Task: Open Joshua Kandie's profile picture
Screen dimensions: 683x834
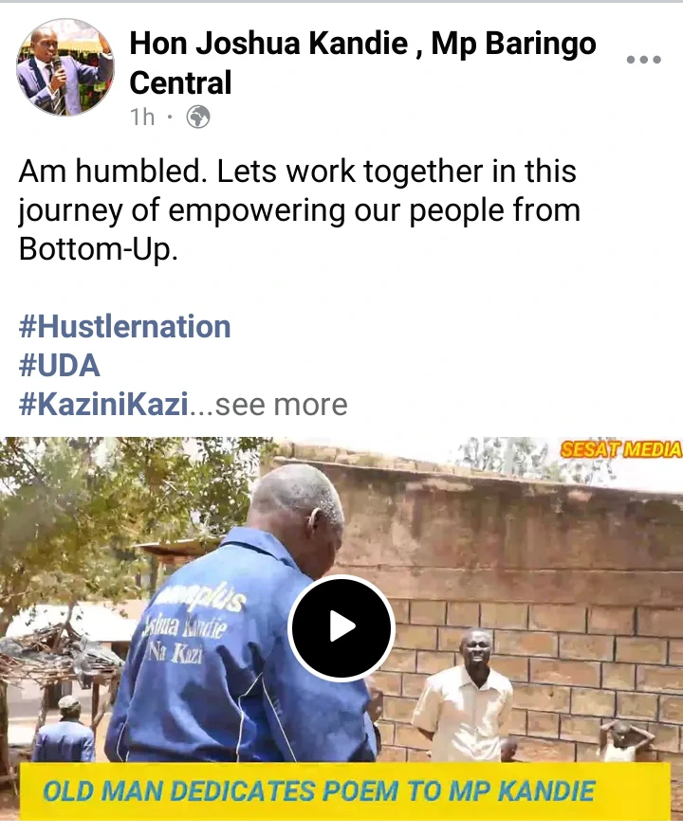Action: click(x=65, y=67)
